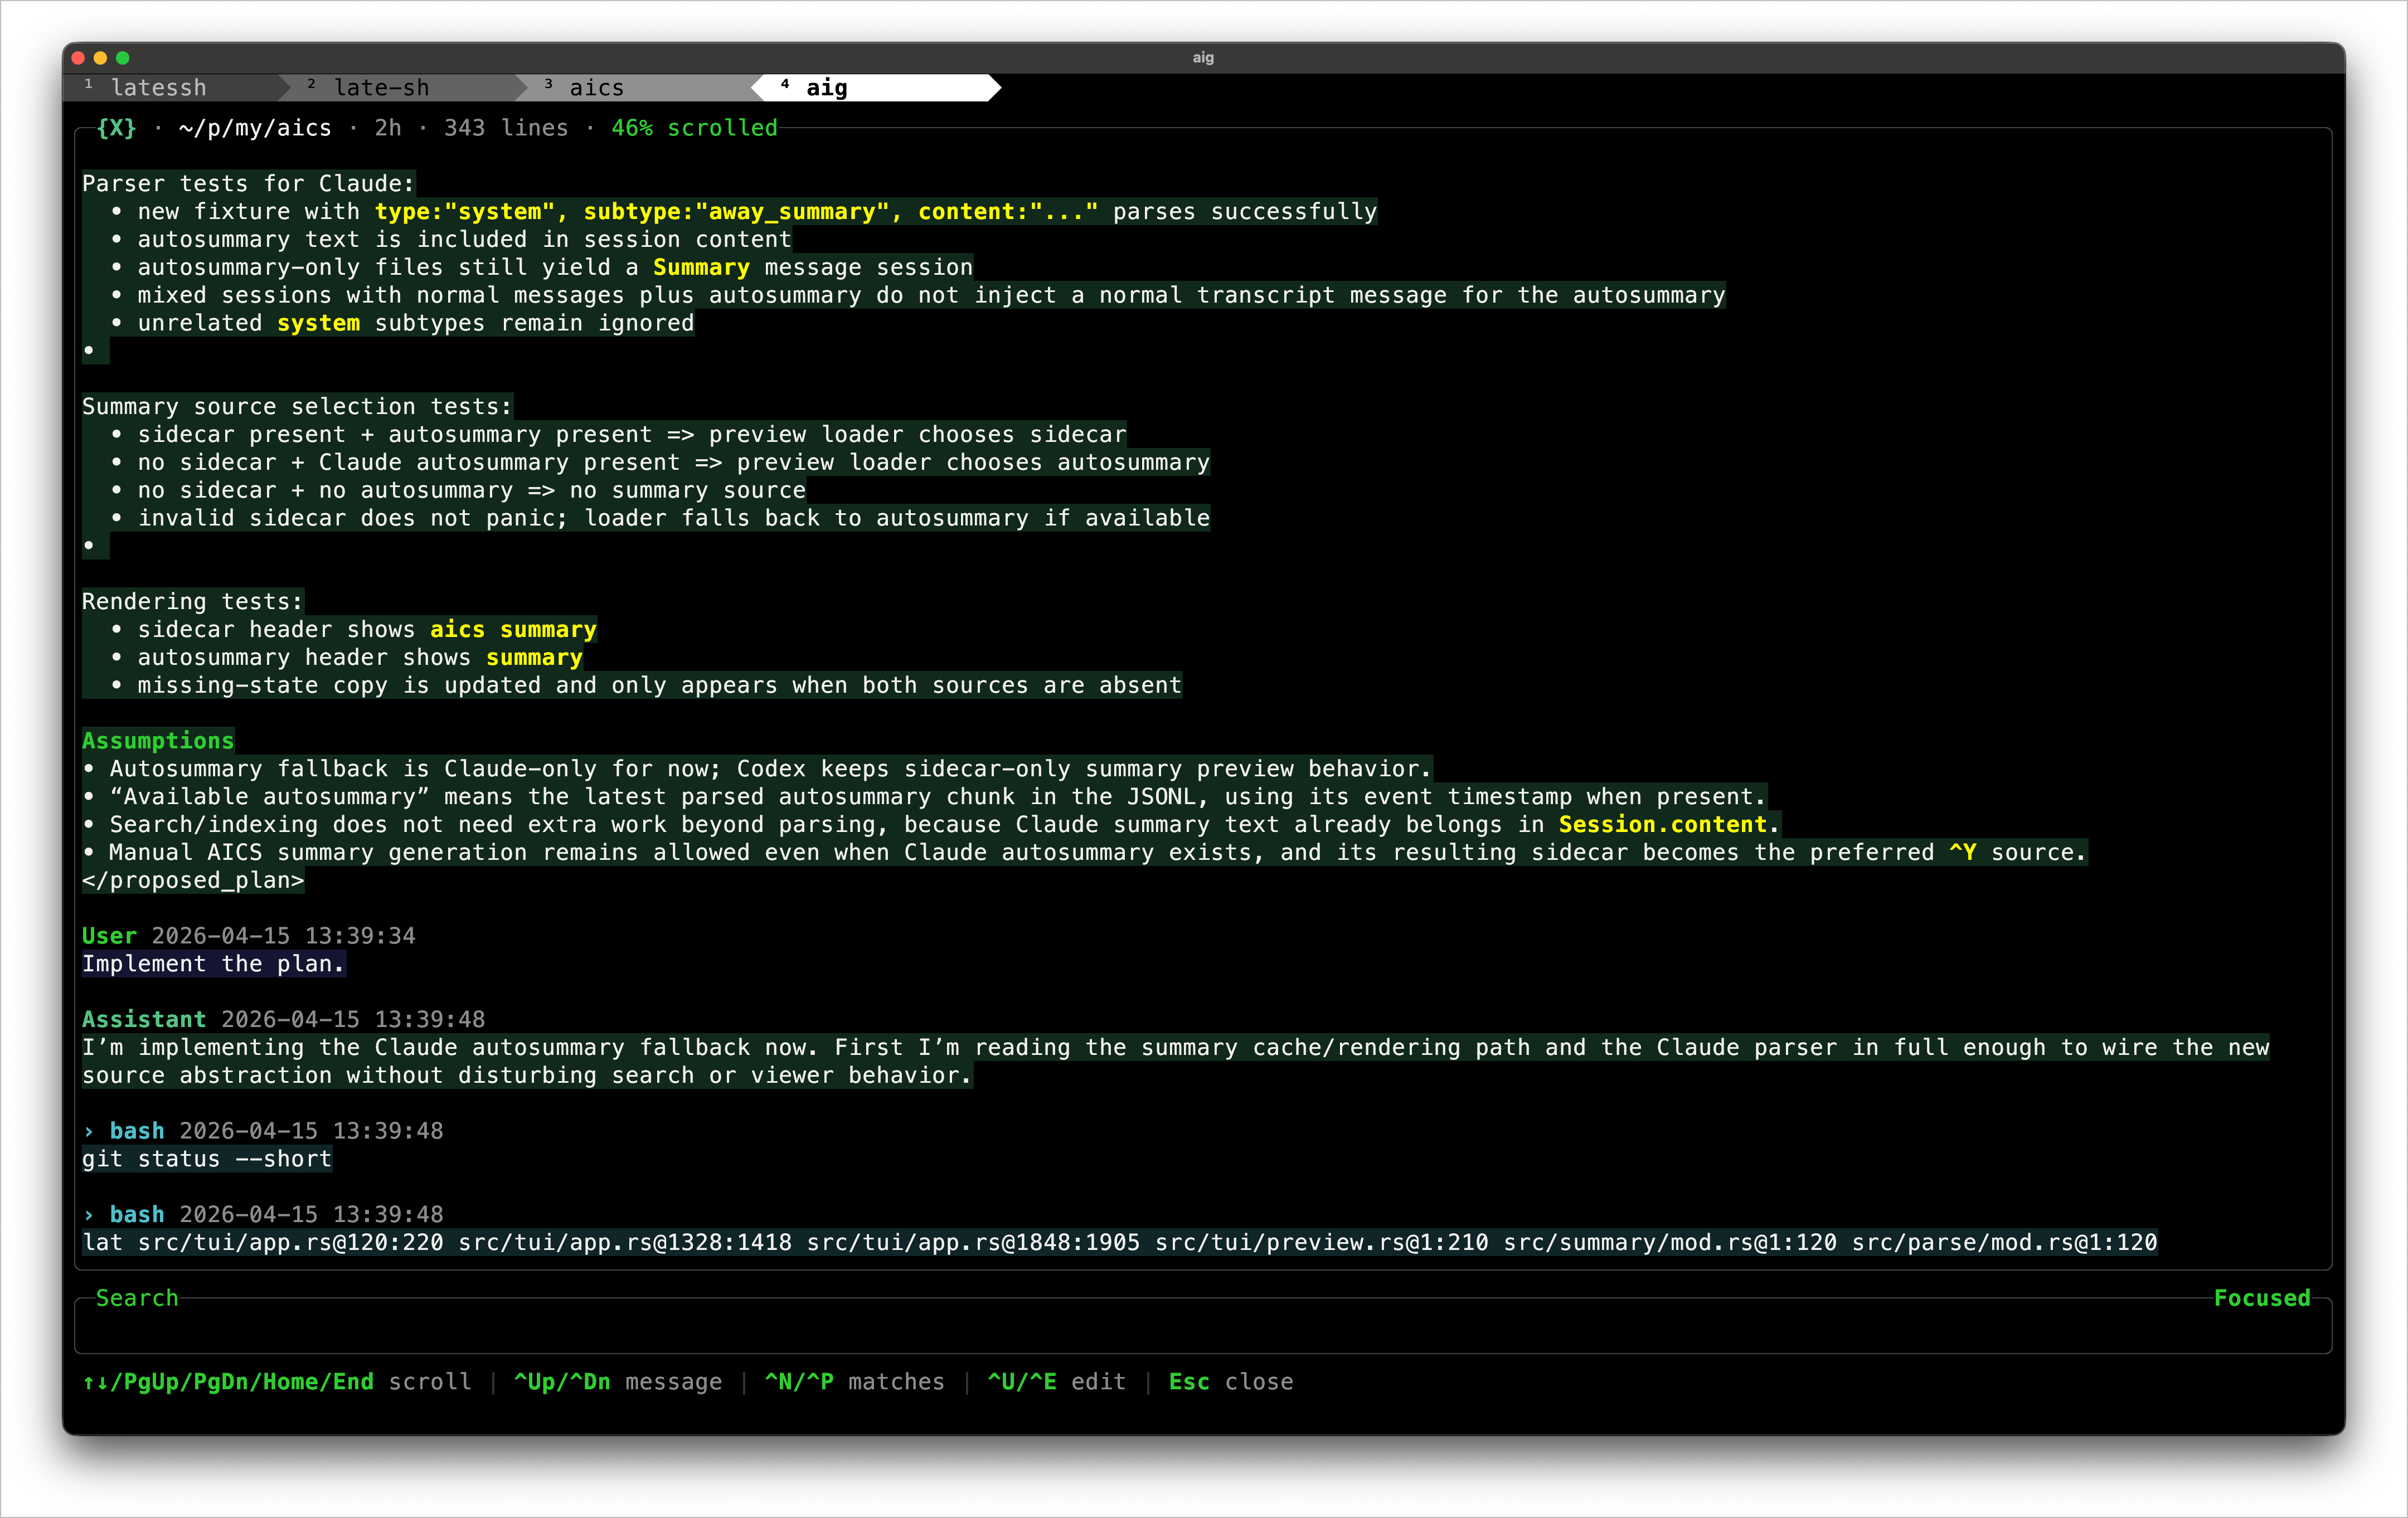Click the green zoom window button
Screen dimensions: 2408x1518
(x=123, y=58)
